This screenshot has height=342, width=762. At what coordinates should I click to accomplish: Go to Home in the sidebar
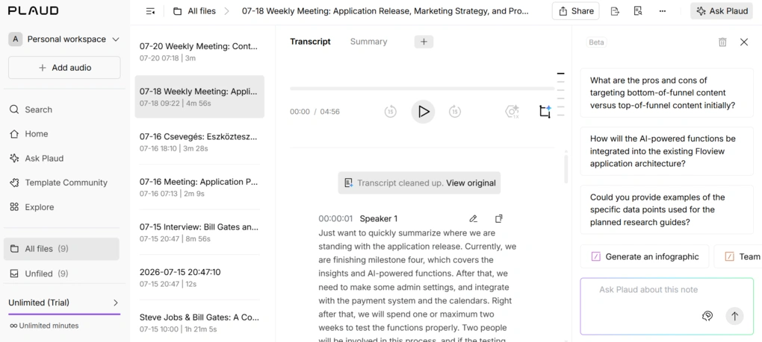coord(28,133)
